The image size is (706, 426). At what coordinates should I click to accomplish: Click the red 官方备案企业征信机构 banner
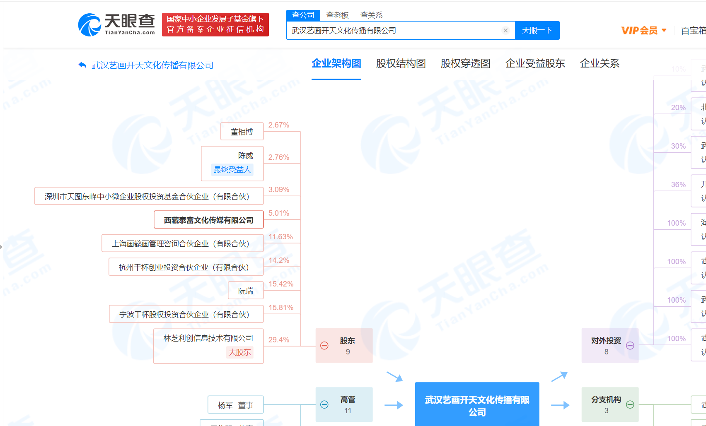[x=215, y=24]
